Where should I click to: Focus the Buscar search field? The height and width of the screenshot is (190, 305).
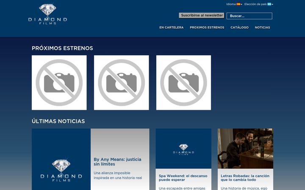[x=250, y=16]
